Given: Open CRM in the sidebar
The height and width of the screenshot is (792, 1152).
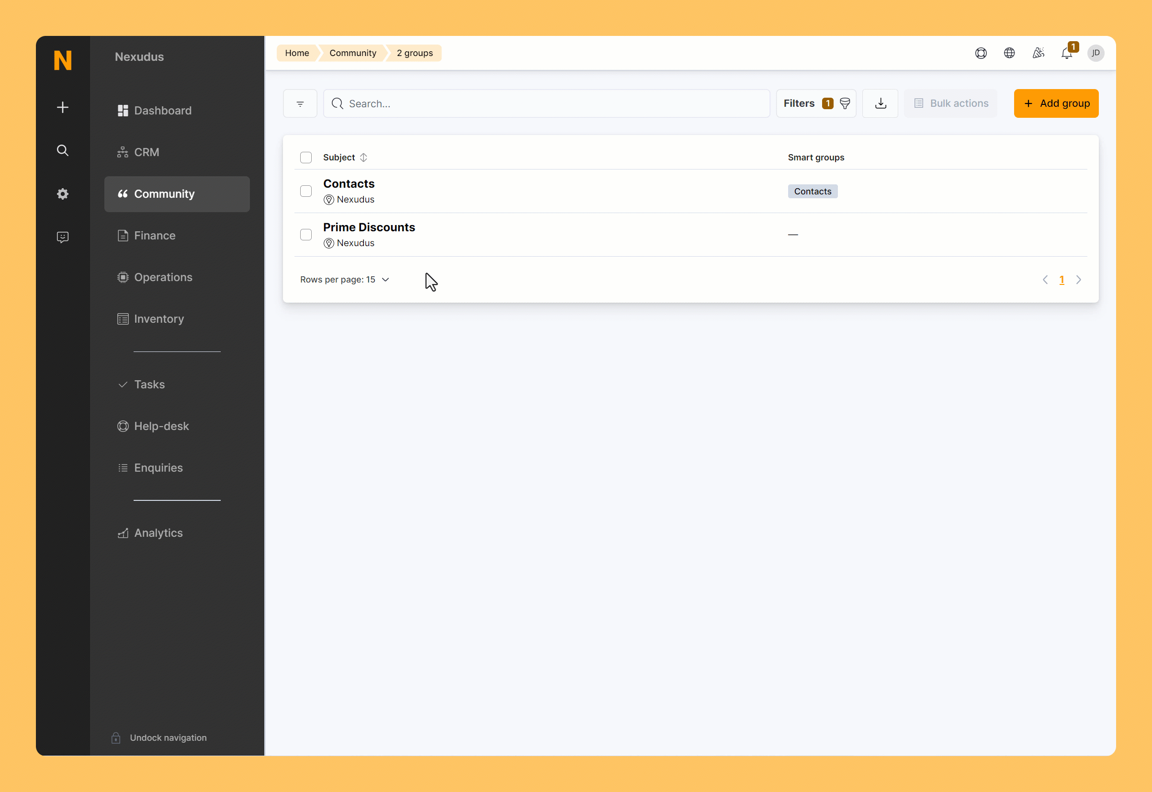Looking at the screenshot, I should 177,152.
